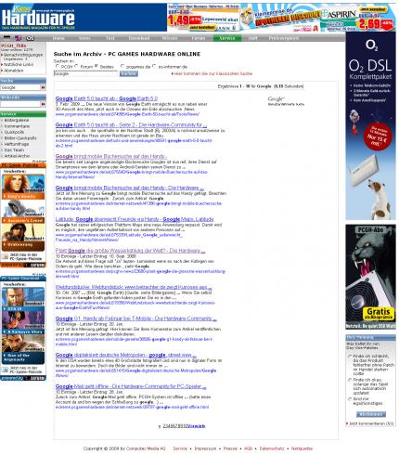Click the Suchen button next to search field
The image size is (399, 455).
click(x=129, y=73)
